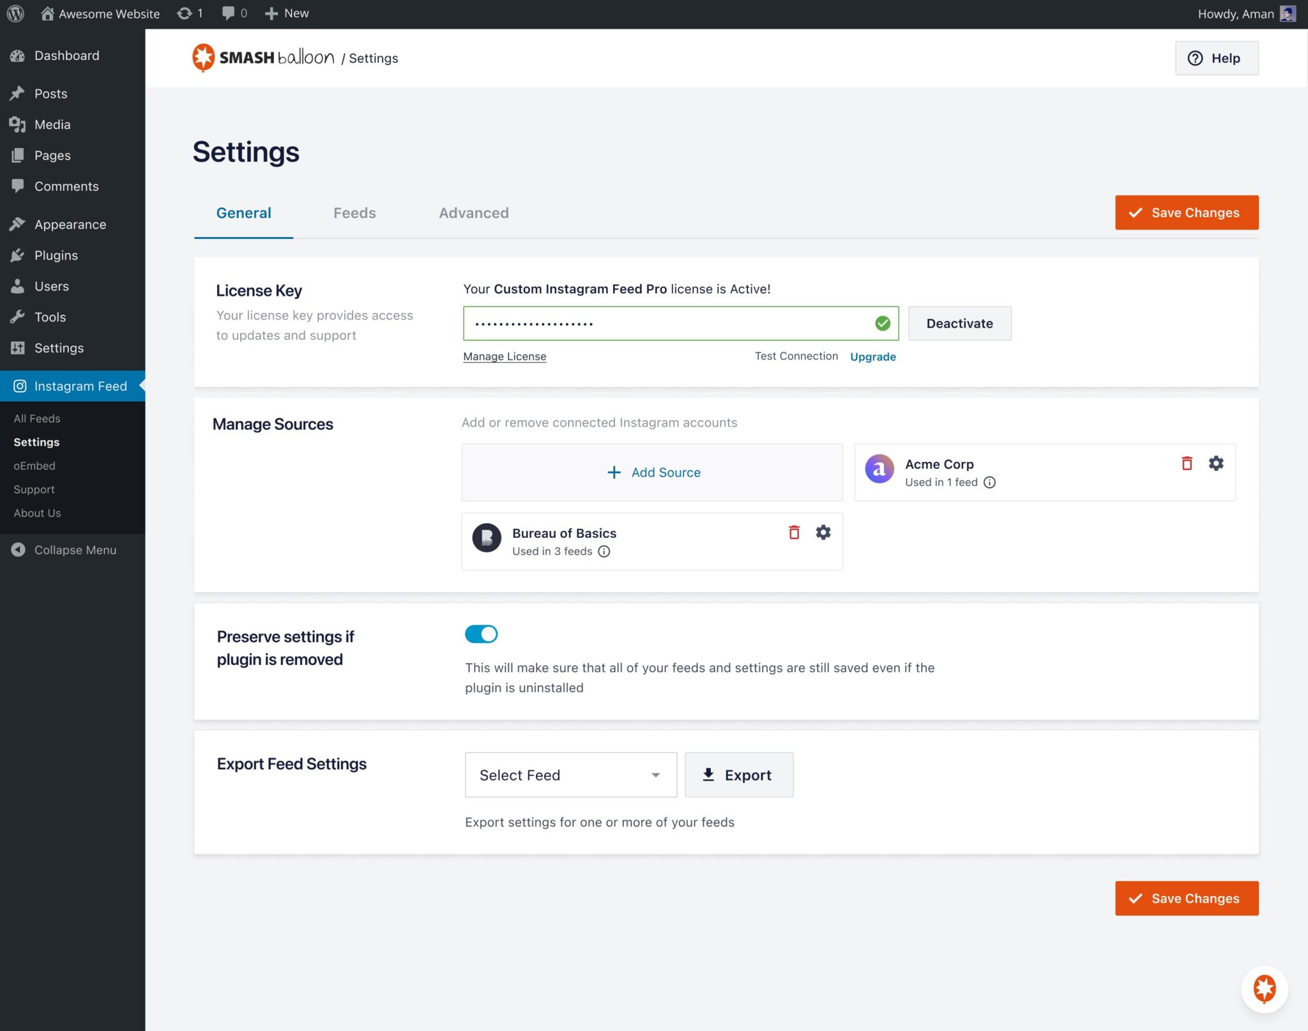Open the Select Feed dropdown
1308x1031 pixels.
tap(570, 775)
